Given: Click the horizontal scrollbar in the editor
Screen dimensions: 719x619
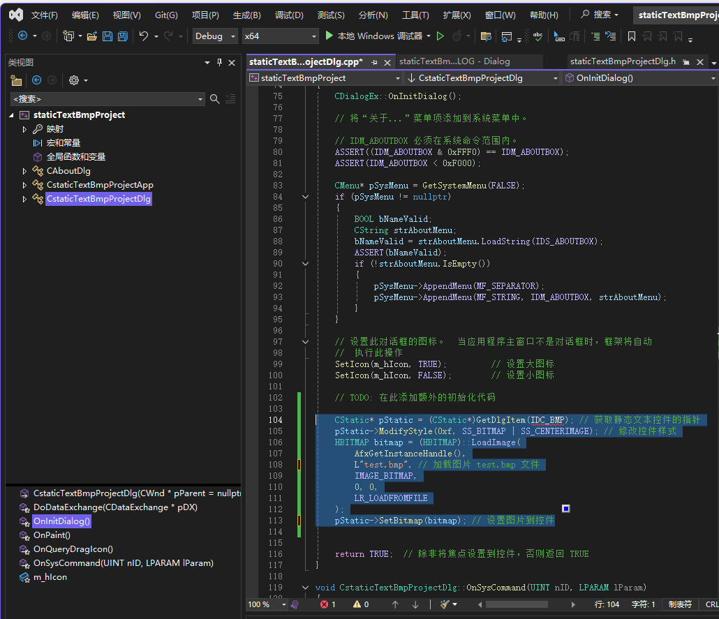Looking at the screenshot, I should [x=517, y=604].
